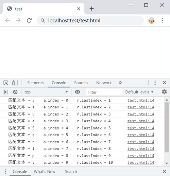Show the console sidebar
The image size is (170, 176).
[x=5, y=92]
